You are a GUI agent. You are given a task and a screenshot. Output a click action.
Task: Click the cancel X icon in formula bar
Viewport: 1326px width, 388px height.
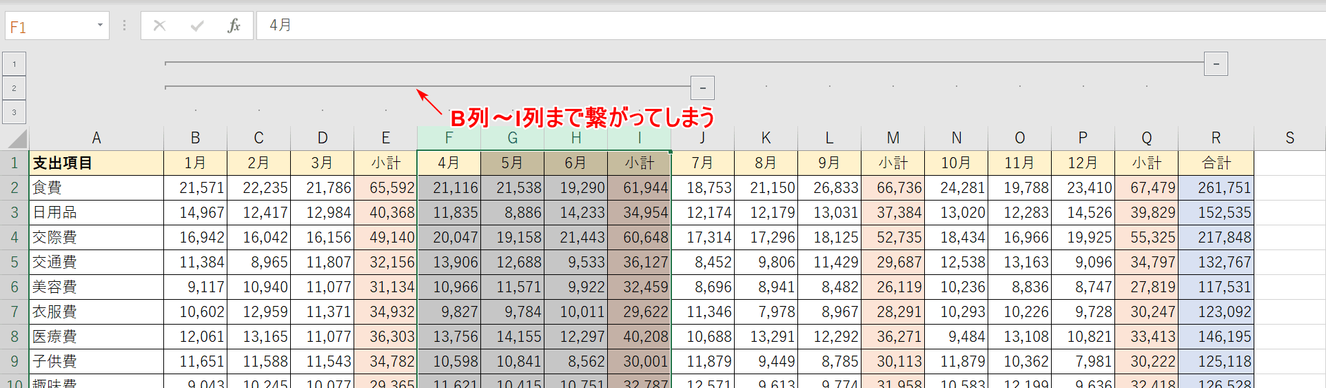coord(159,25)
